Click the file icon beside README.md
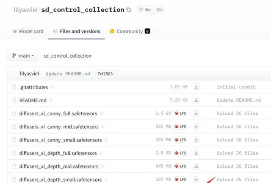The height and width of the screenshot is (183, 271). (x=14, y=100)
